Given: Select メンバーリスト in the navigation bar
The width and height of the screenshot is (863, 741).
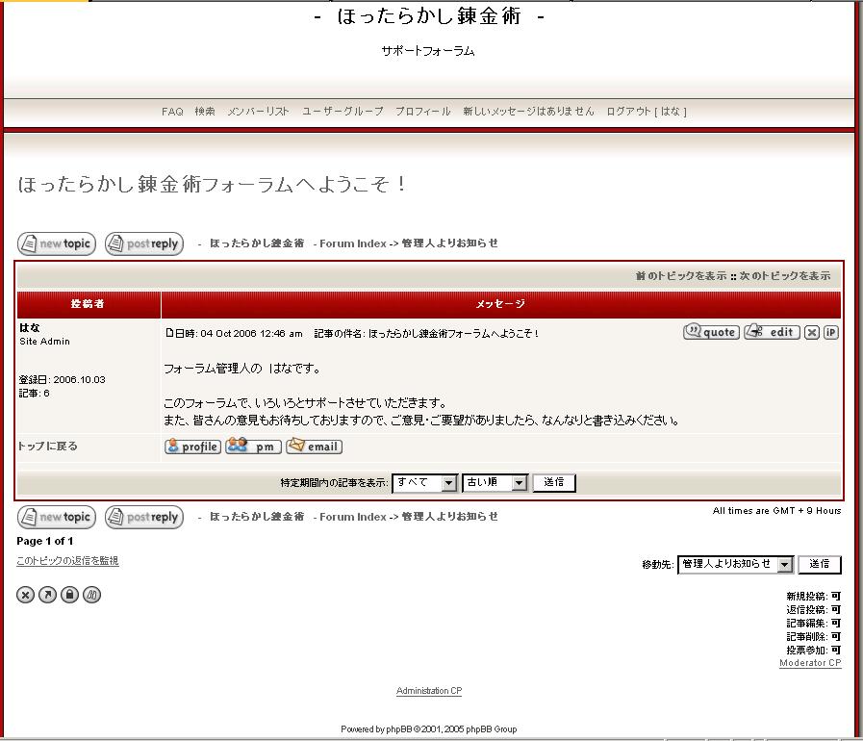Looking at the screenshot, I should [x=258, y=112].
